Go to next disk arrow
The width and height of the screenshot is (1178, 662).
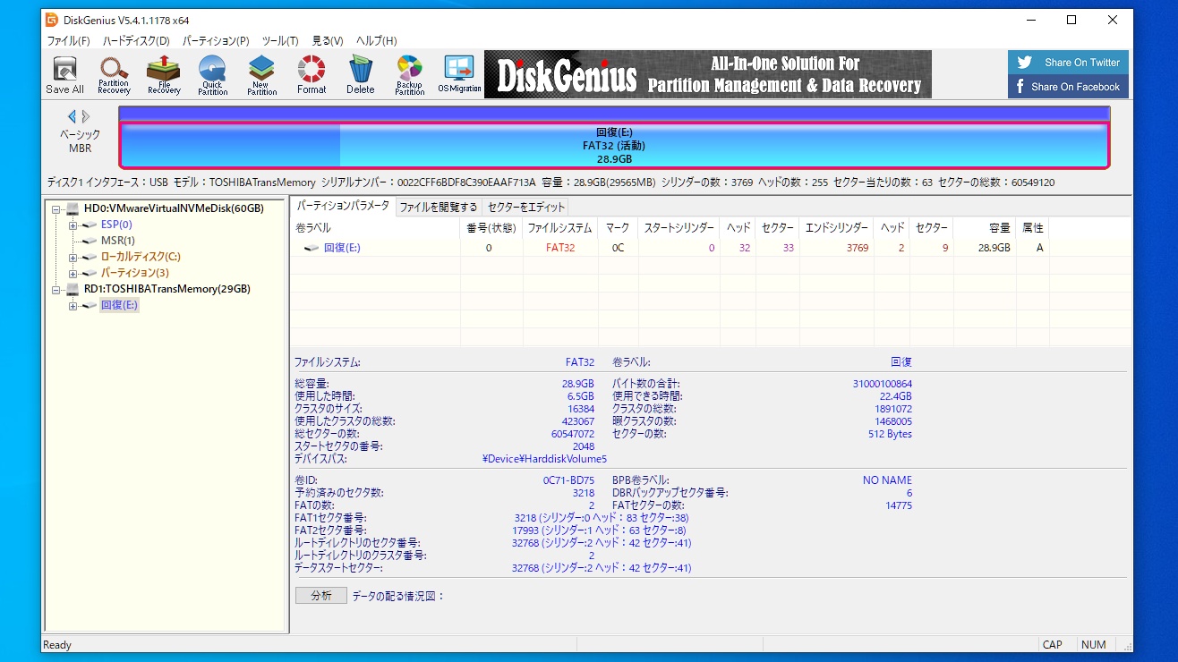(x=86, y=116)
